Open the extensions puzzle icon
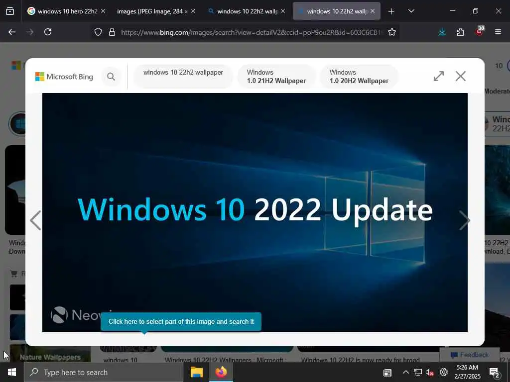510x382 pixels. click(x=460, y=32)
